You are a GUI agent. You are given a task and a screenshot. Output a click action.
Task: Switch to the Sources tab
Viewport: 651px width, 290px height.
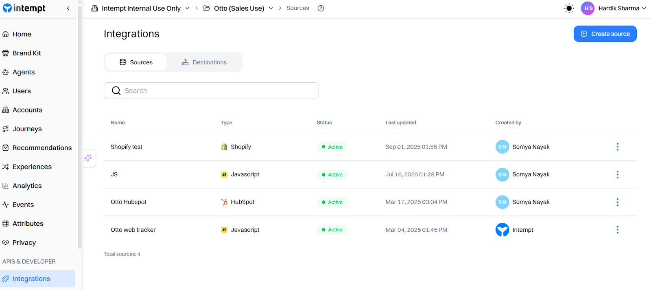(x=136, y=62)
